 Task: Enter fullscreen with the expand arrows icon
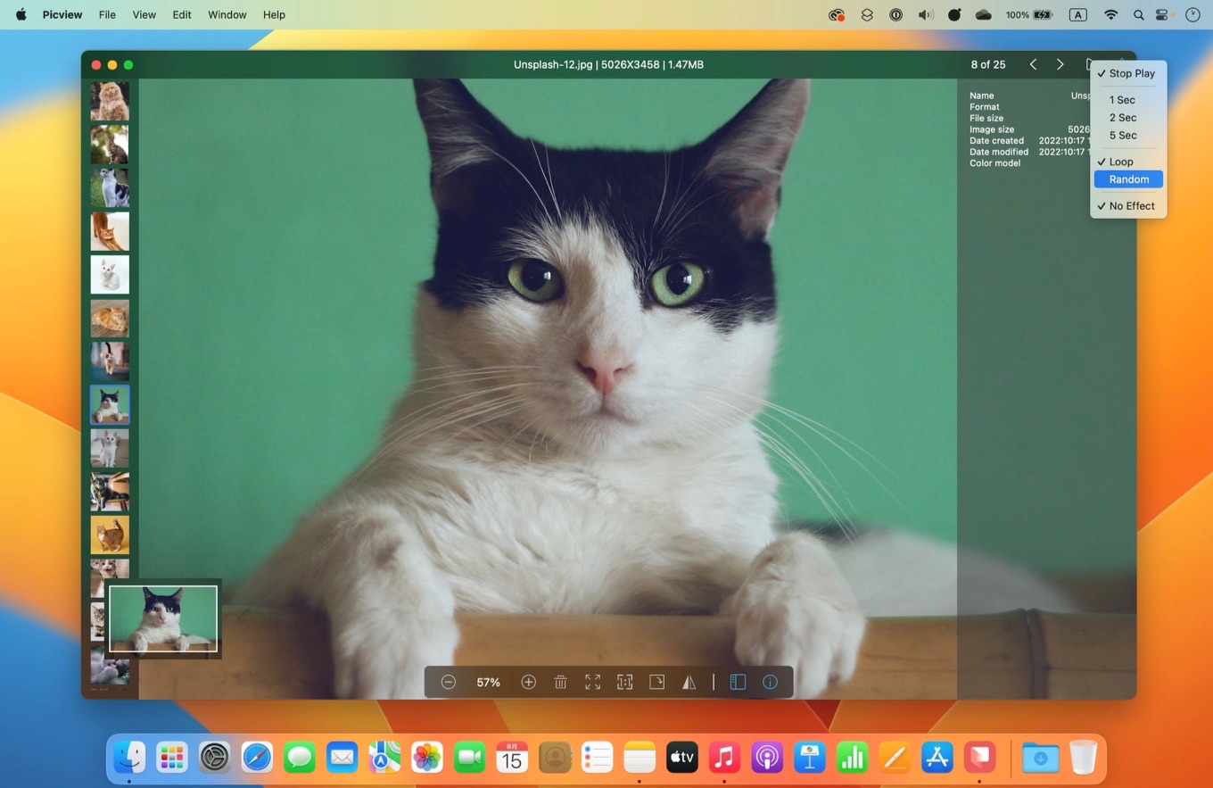tap(593, 682)
